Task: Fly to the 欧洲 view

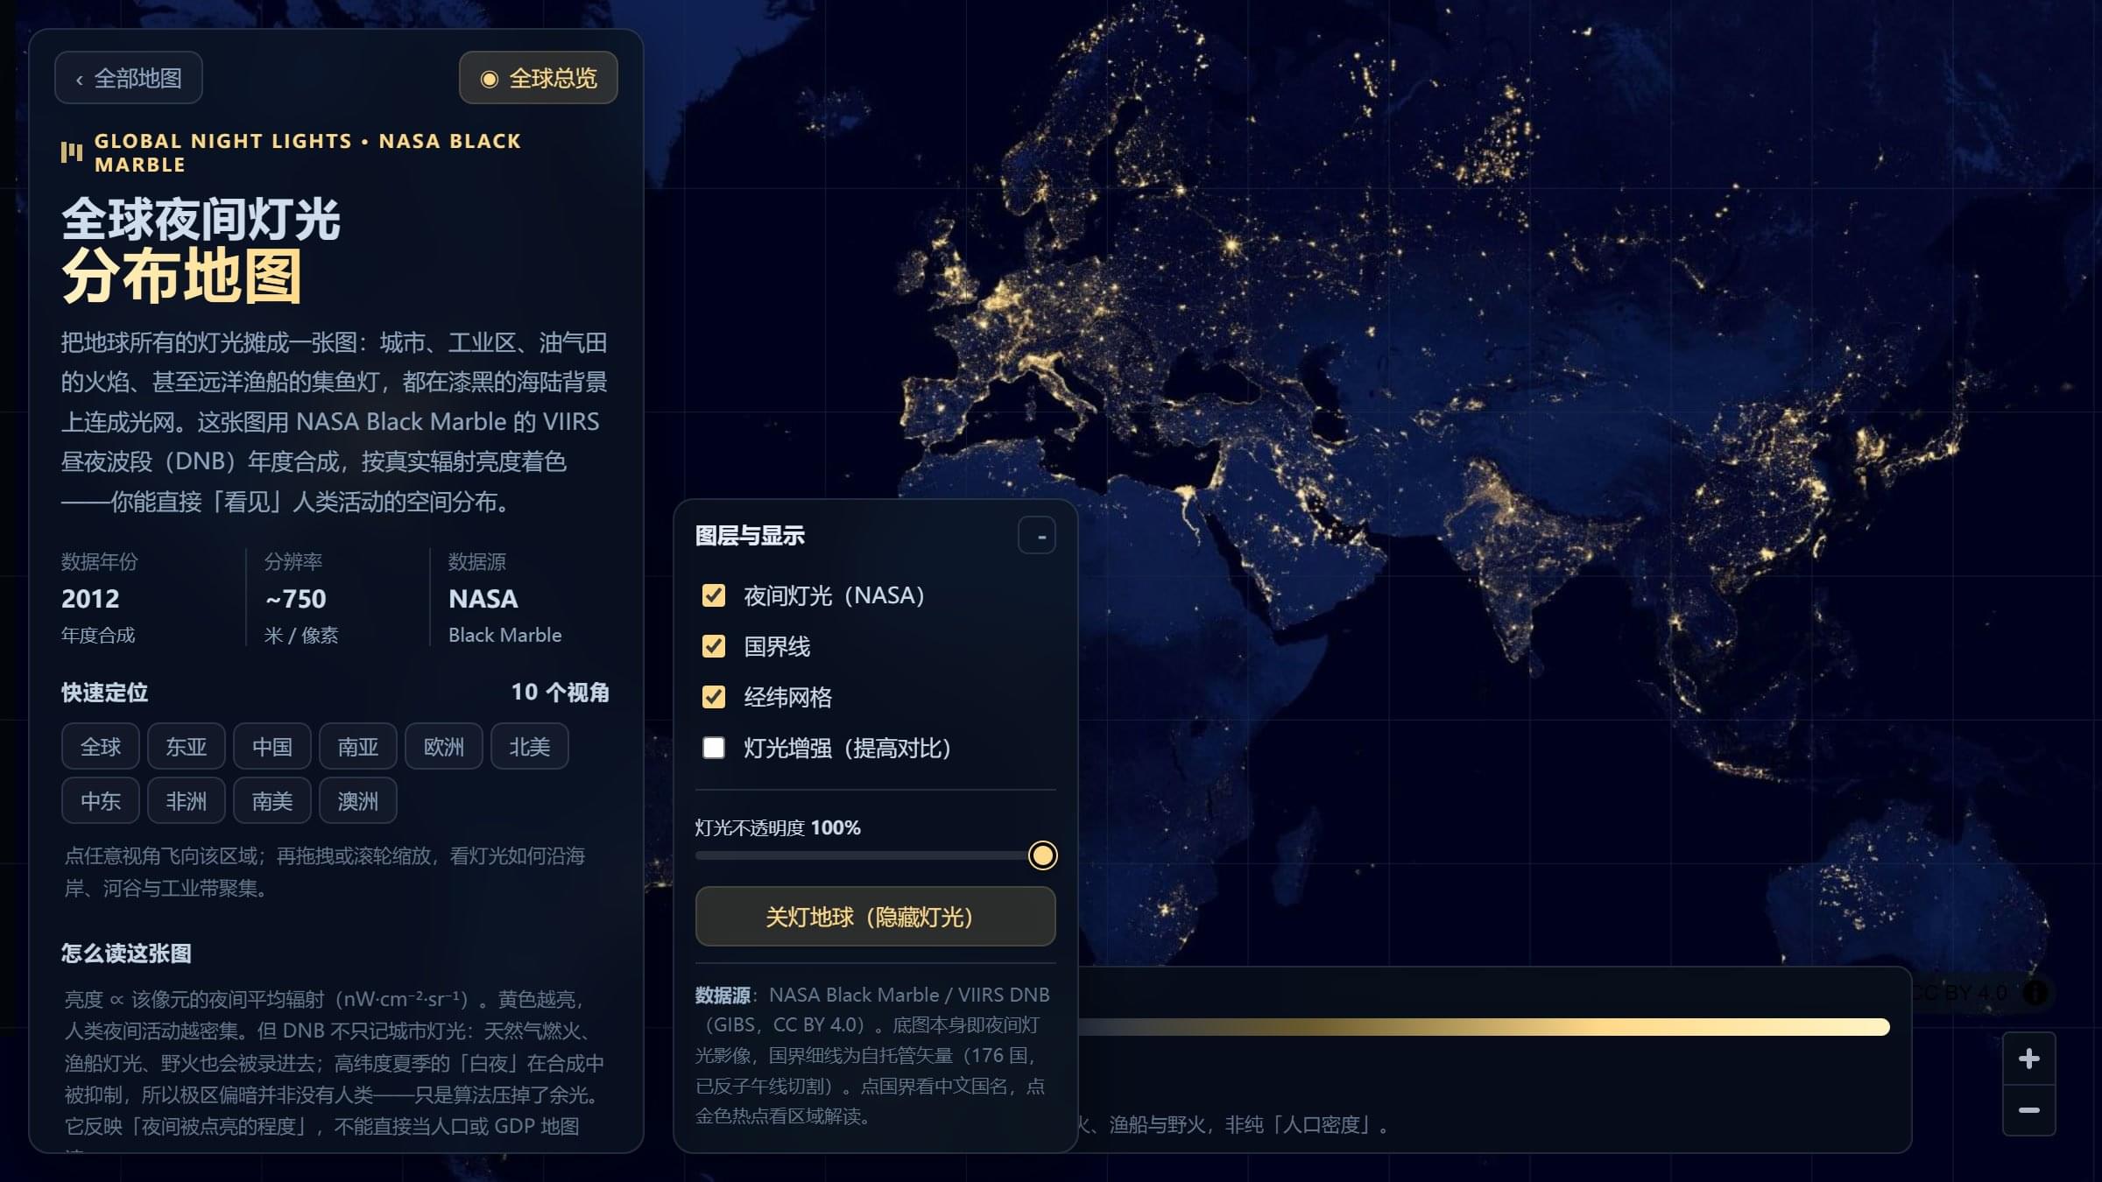Action: tap(444, 747)
